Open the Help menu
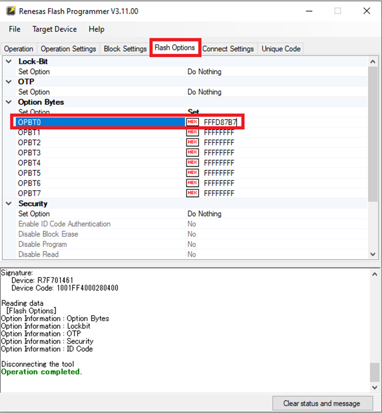 [x=96, y=29]
